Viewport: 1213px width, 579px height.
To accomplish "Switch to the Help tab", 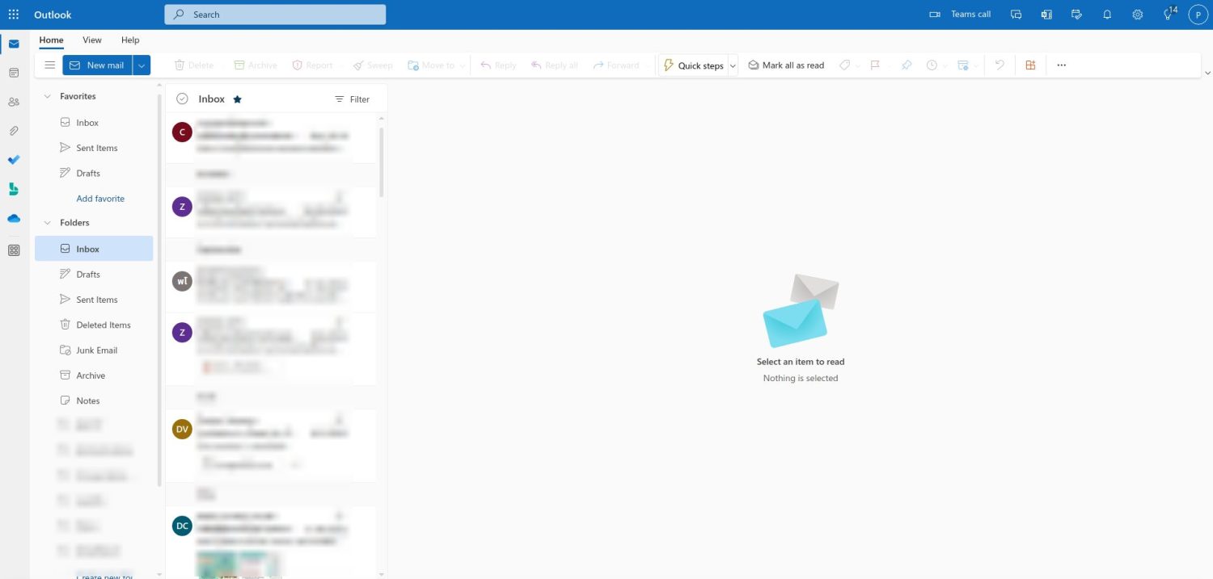I will point(130,40).
